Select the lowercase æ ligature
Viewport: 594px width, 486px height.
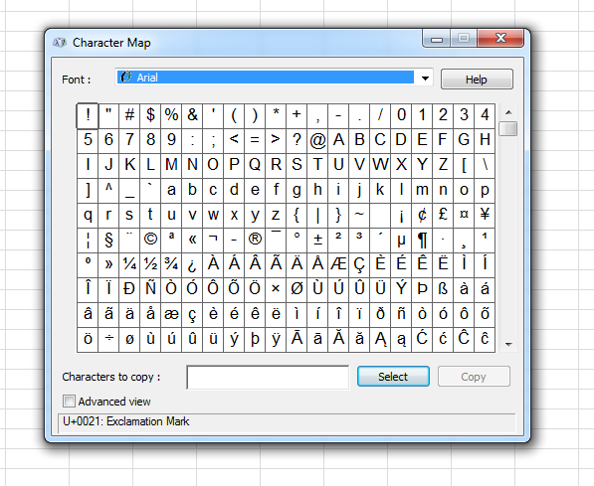point(171,314)
